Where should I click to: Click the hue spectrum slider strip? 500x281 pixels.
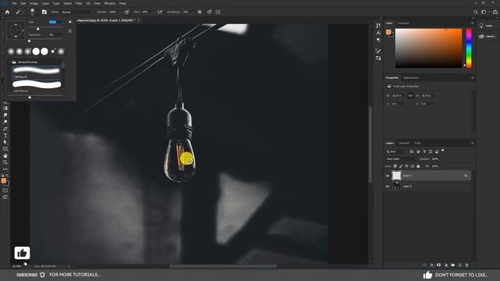click(x=469, y=48)
